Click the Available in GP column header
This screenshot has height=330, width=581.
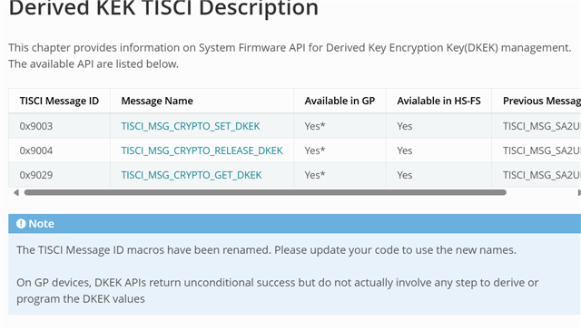coord(340,101)
